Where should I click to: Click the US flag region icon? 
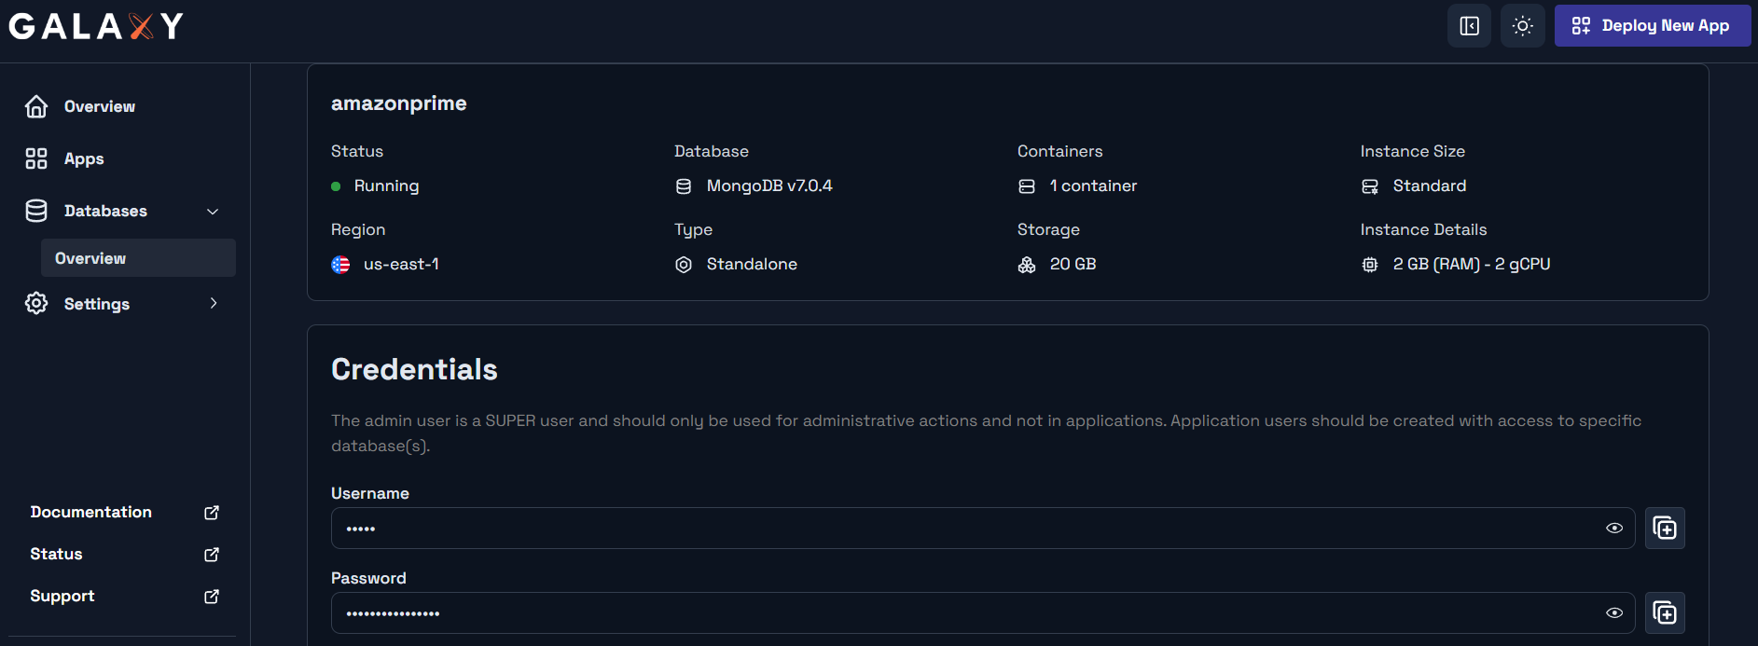pyautogui.click(x=341, y=265)
